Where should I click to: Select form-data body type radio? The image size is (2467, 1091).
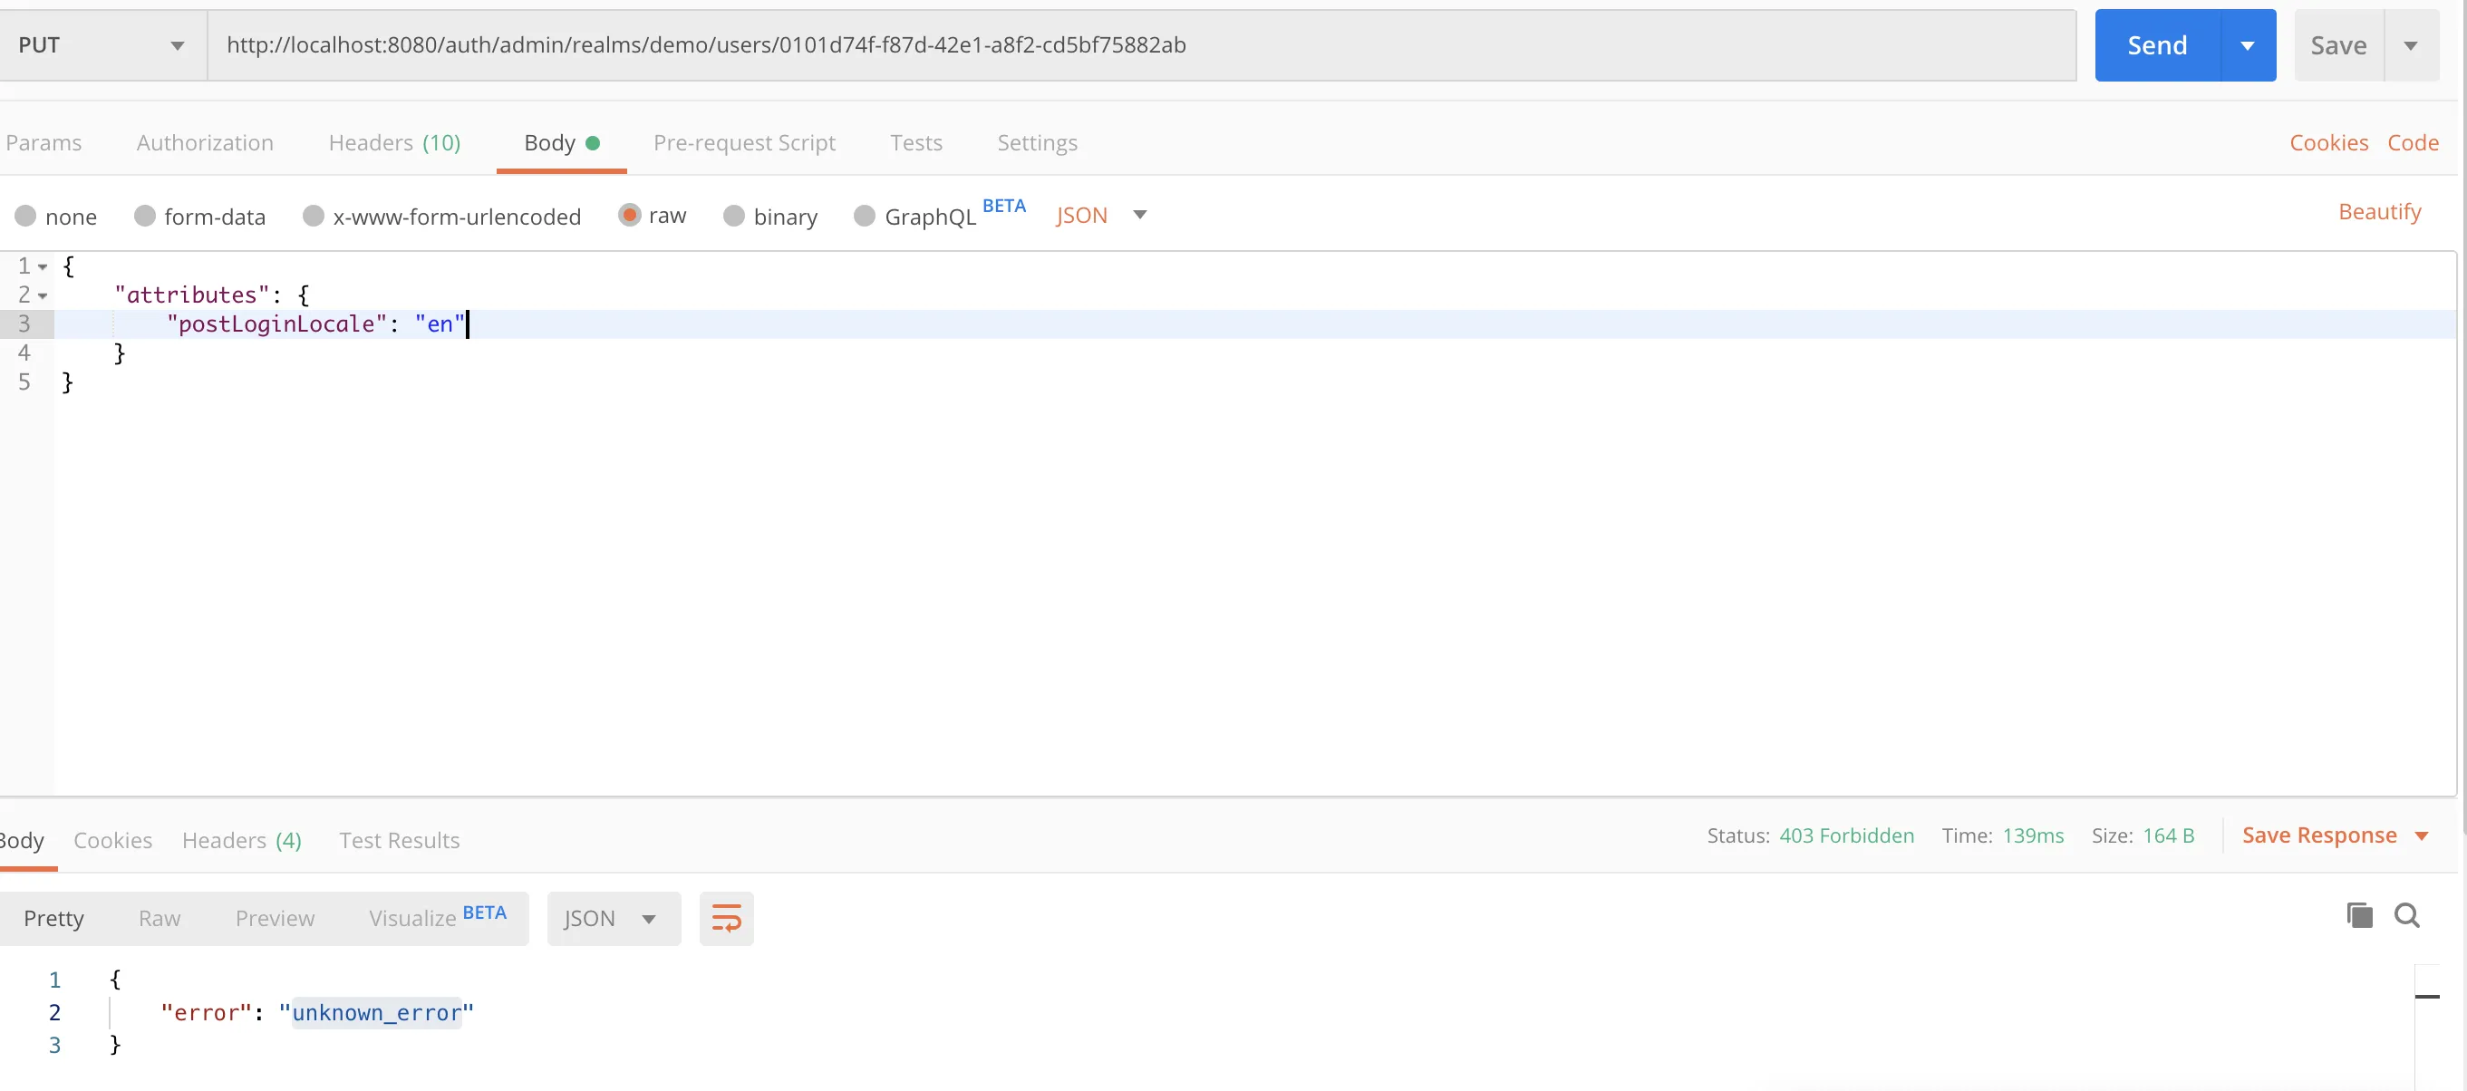[x=145, y=216]
